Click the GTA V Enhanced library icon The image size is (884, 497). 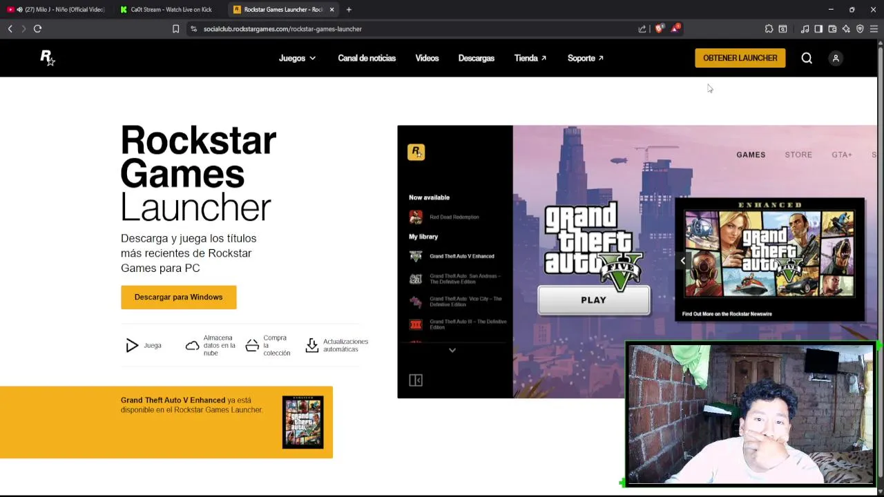coord(416,256)
